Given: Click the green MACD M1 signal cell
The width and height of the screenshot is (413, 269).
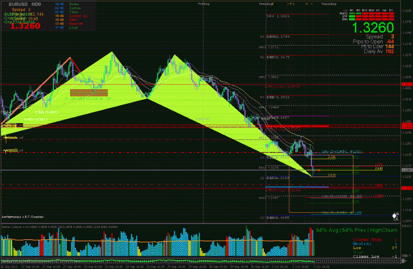Looking at the screenshot, I should point(352,13).
